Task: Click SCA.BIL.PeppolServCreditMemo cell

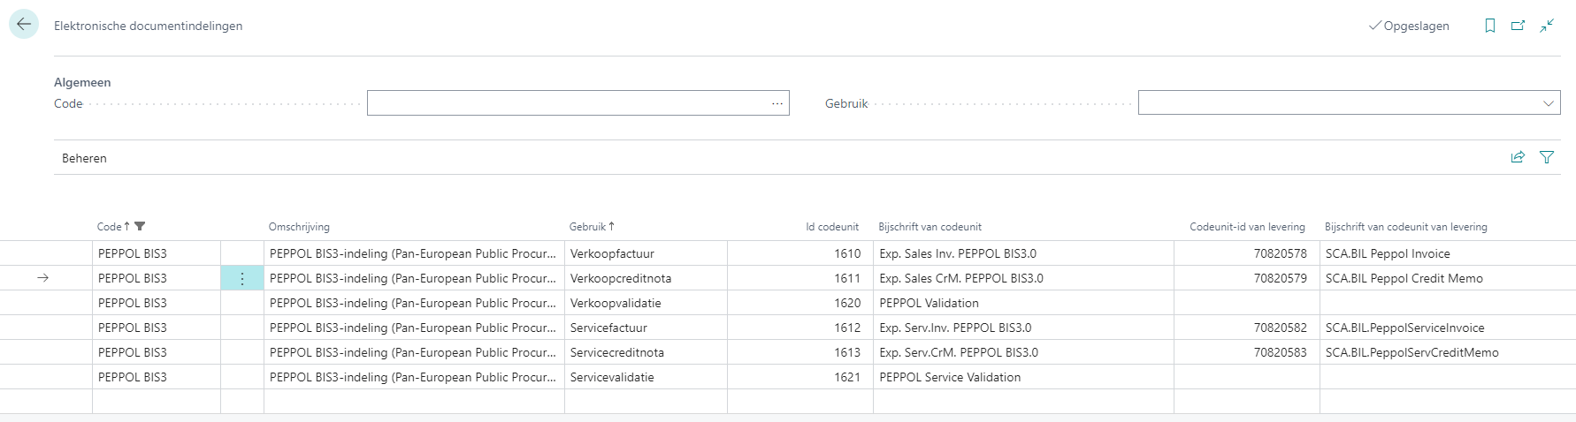Action: click(x=1448, y=352)
